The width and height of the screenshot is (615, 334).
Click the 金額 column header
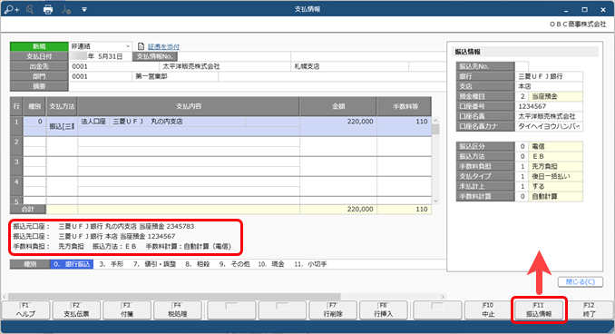(x=338, y=106)
